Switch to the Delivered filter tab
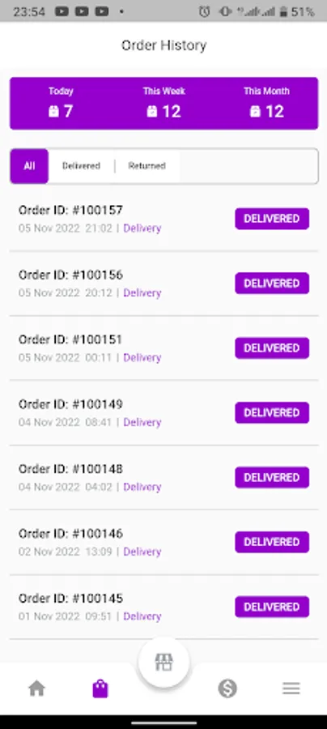This screenshot has height=729, width=327. tap(81, 166)
